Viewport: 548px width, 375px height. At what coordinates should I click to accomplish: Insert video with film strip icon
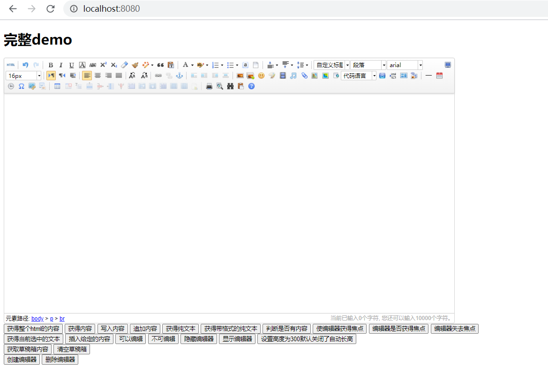283,76
